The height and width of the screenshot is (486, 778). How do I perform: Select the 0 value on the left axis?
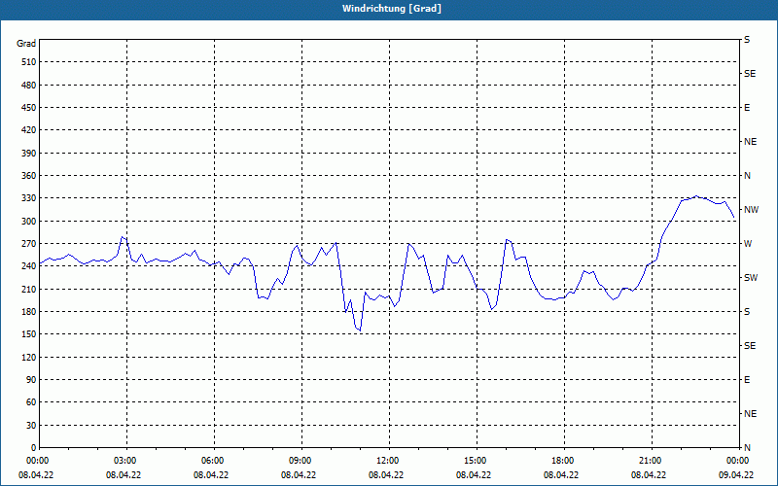tap(34, 448)
